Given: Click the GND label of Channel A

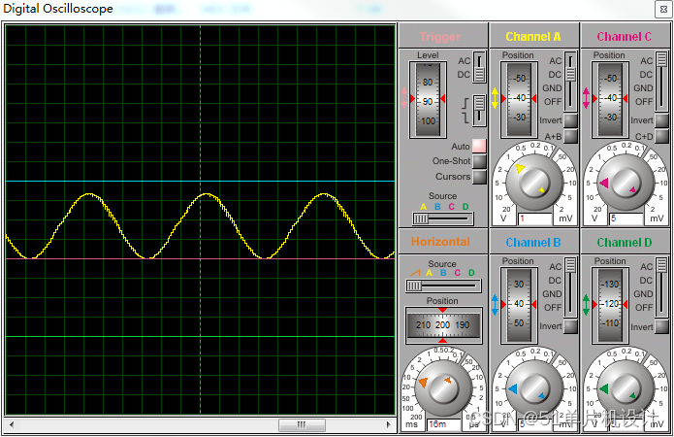Looking at the screenshot, I should click(x=553, y=88).
